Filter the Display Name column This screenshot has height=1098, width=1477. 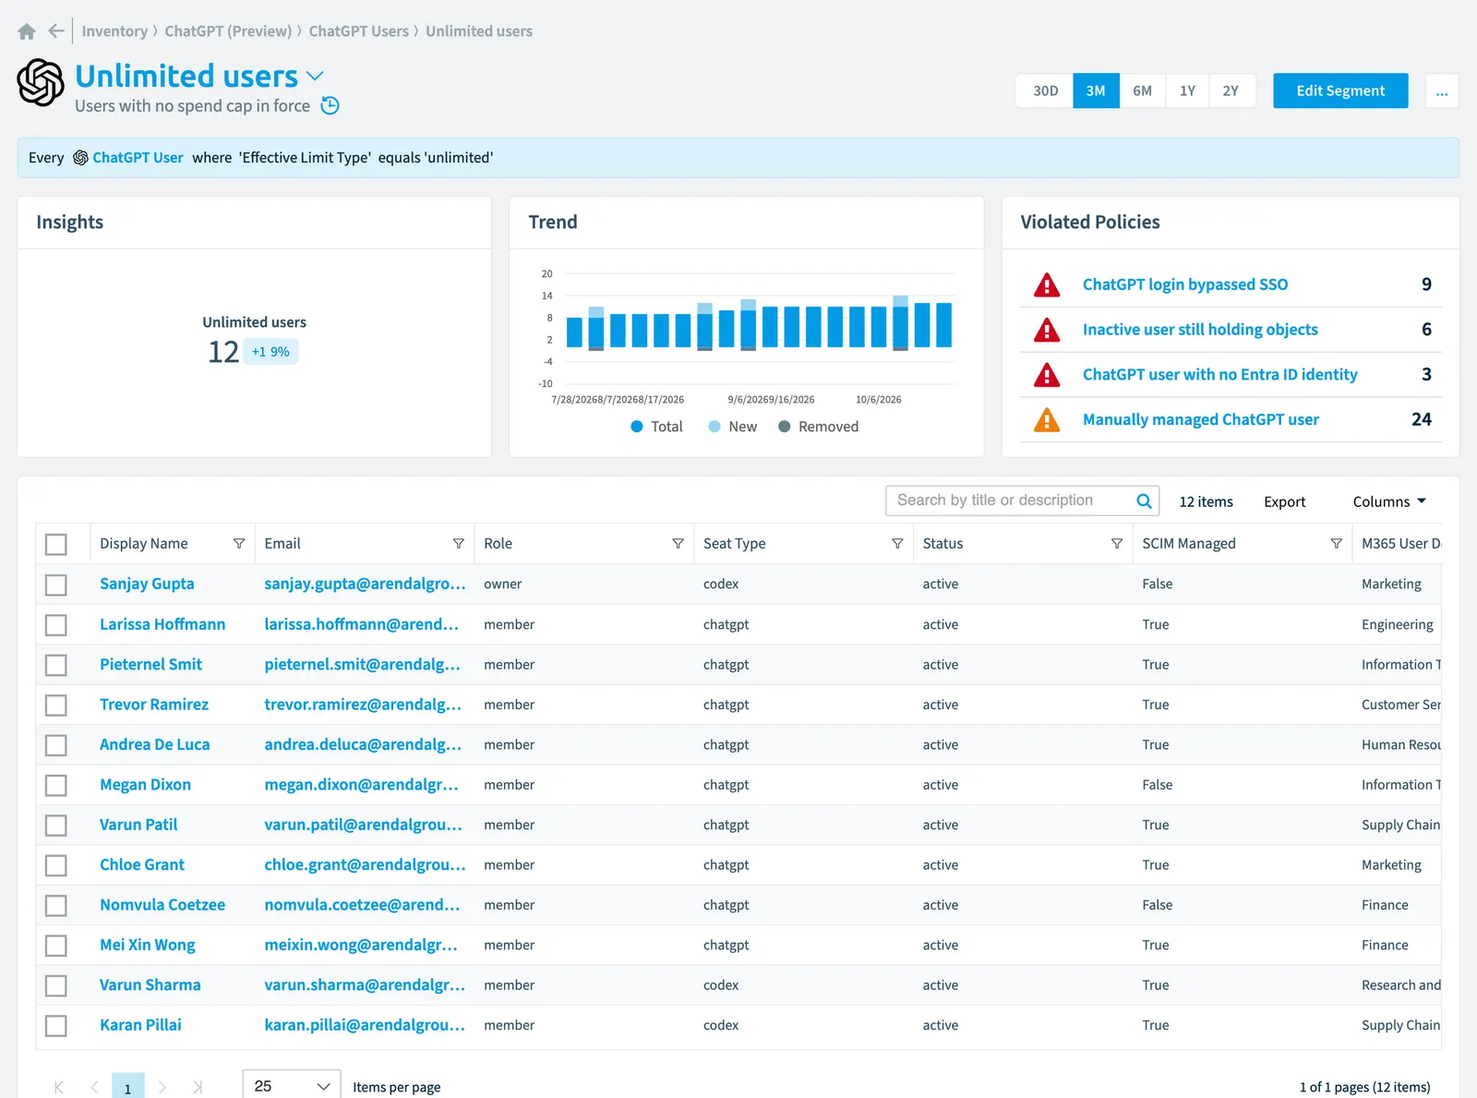(x=239, y=544)
